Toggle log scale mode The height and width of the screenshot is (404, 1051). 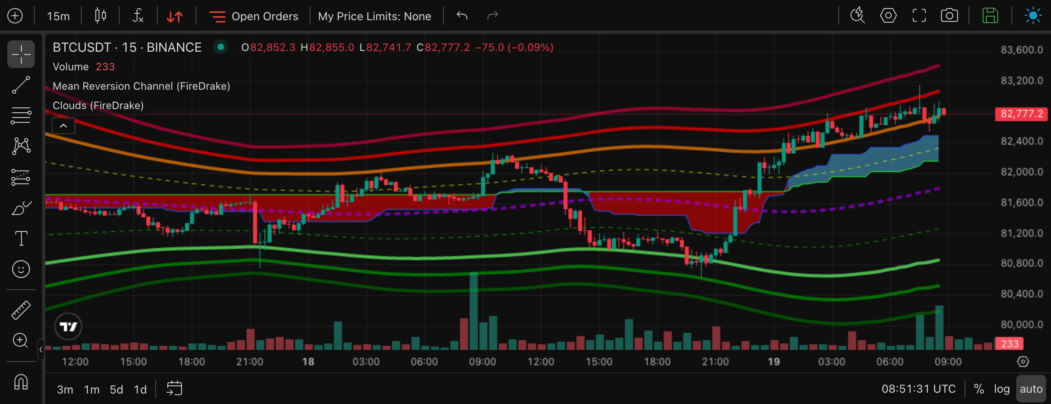click(1002, 389)
